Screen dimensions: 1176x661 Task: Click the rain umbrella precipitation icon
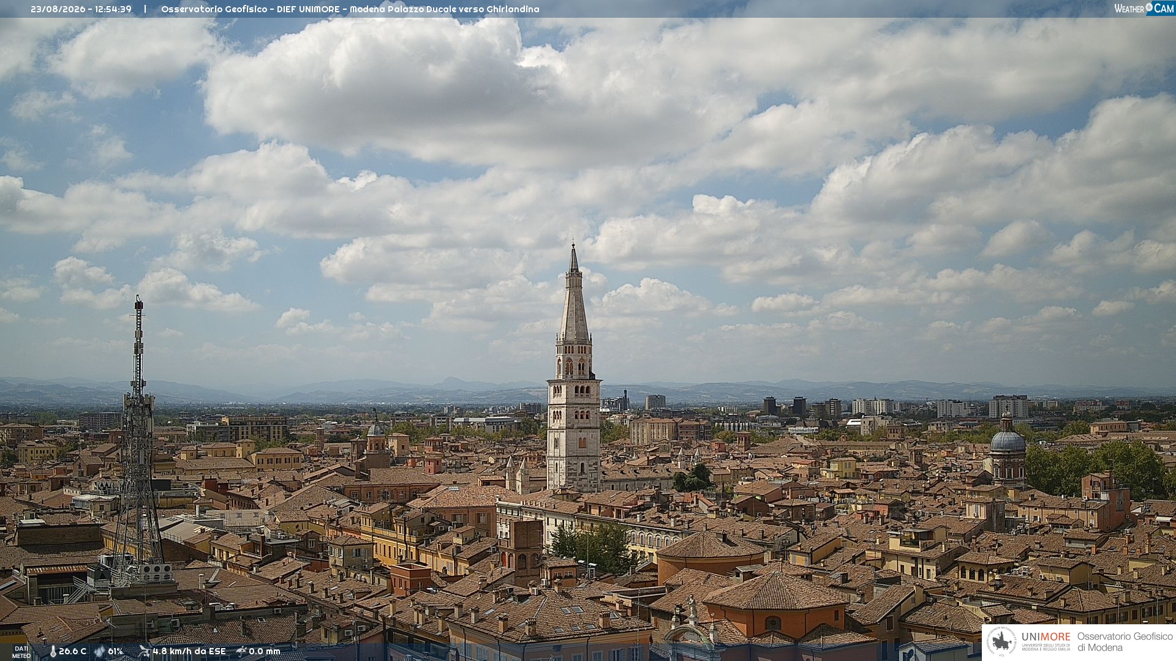click(241, 651)
